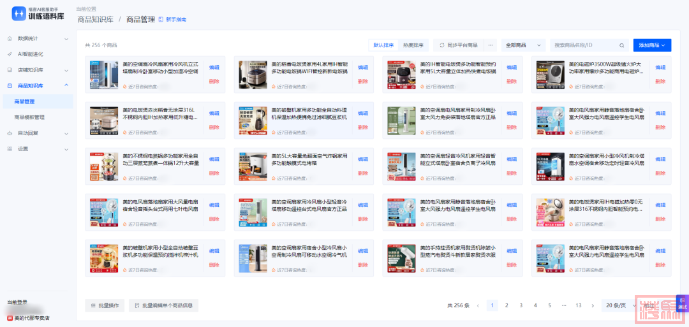Click the purple 测试 floating widget
The height and width of the screenshot is (327, 689).
tap(681, 303)
